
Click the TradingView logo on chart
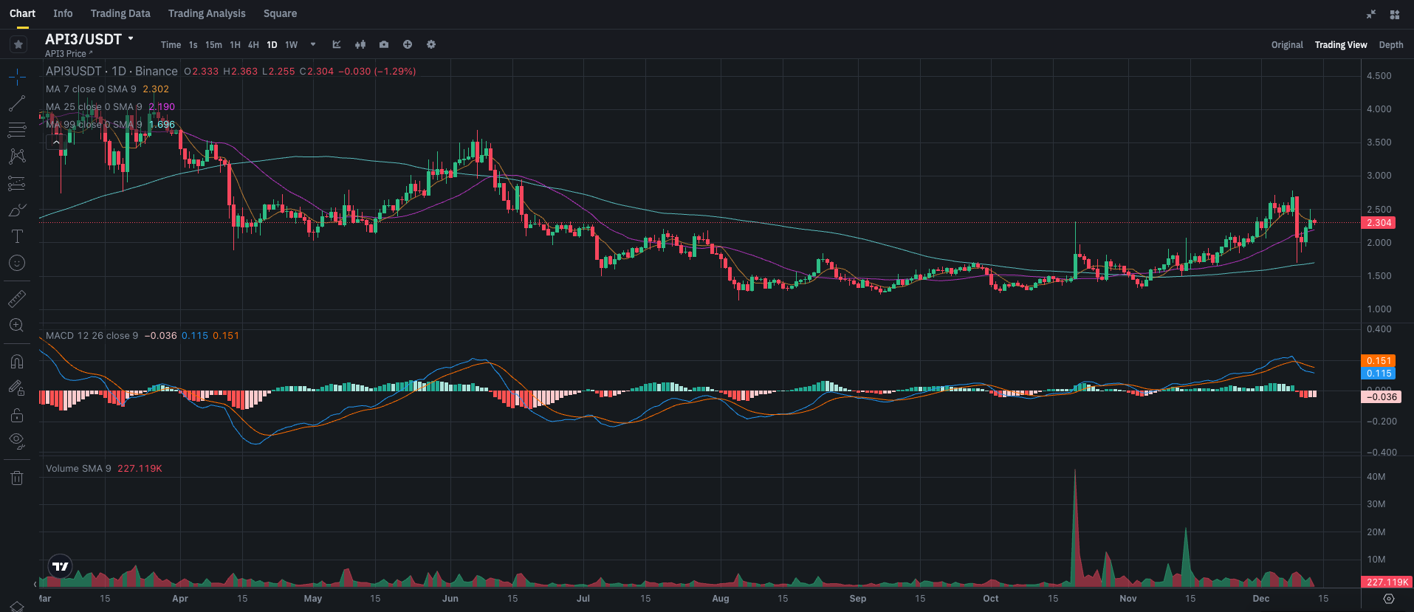[x=61, y=566]
